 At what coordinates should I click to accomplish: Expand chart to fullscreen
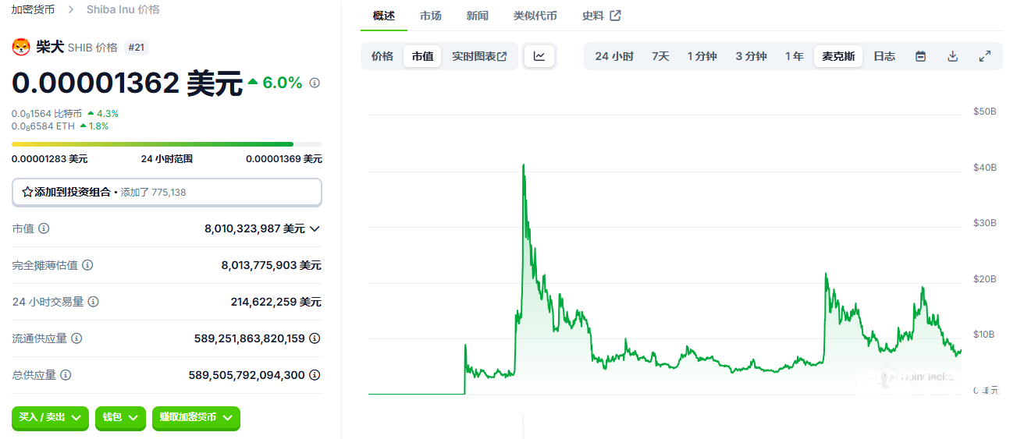pos(985,56)
